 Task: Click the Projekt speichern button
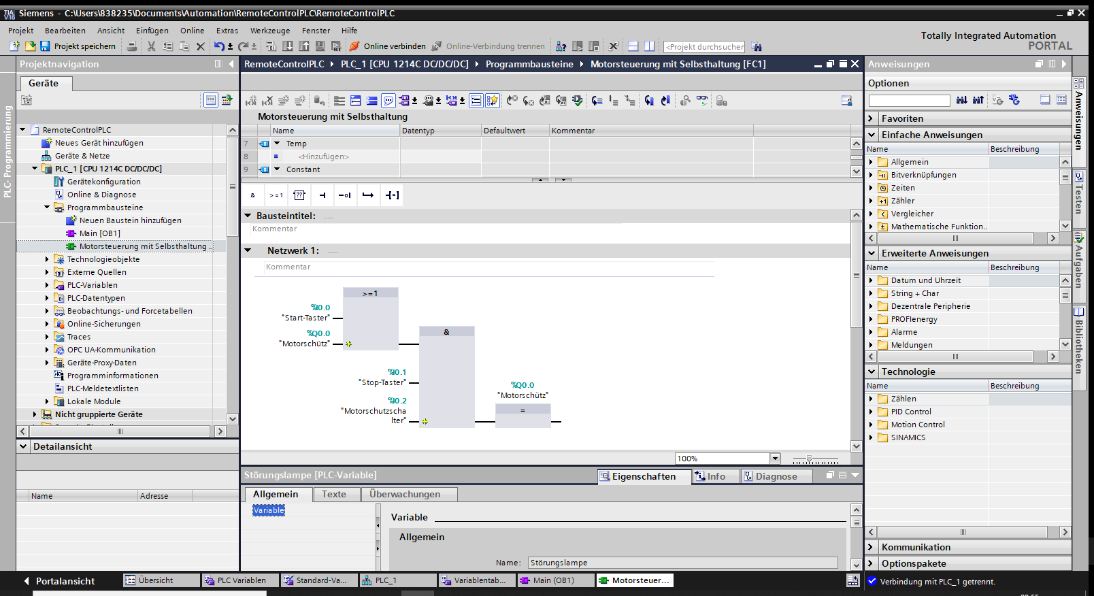tap(78, 46)
